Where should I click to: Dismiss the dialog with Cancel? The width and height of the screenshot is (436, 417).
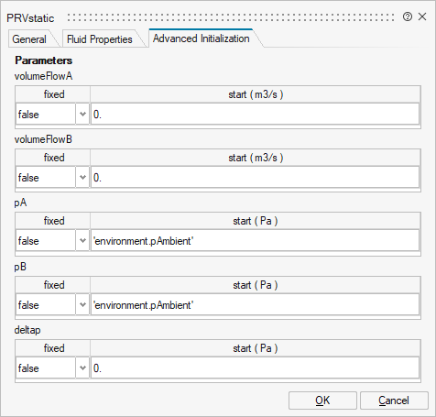click(394, 401)
